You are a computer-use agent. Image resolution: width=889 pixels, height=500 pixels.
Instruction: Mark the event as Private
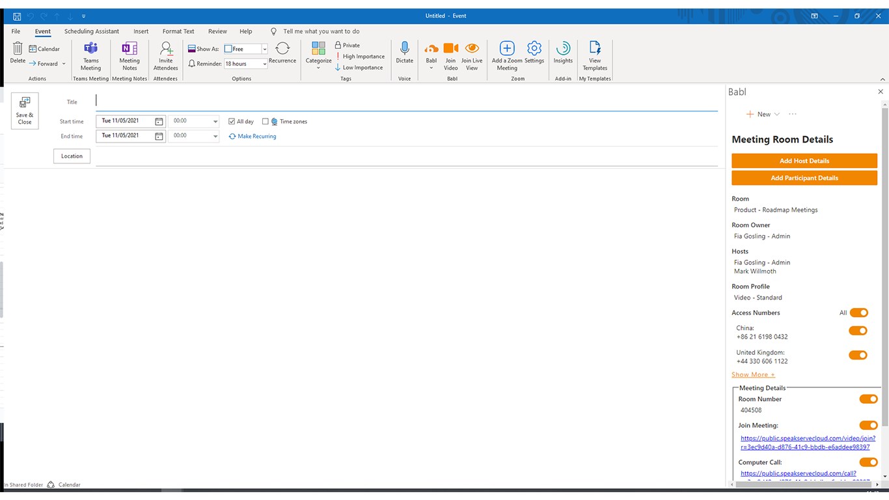click(348, 46)
